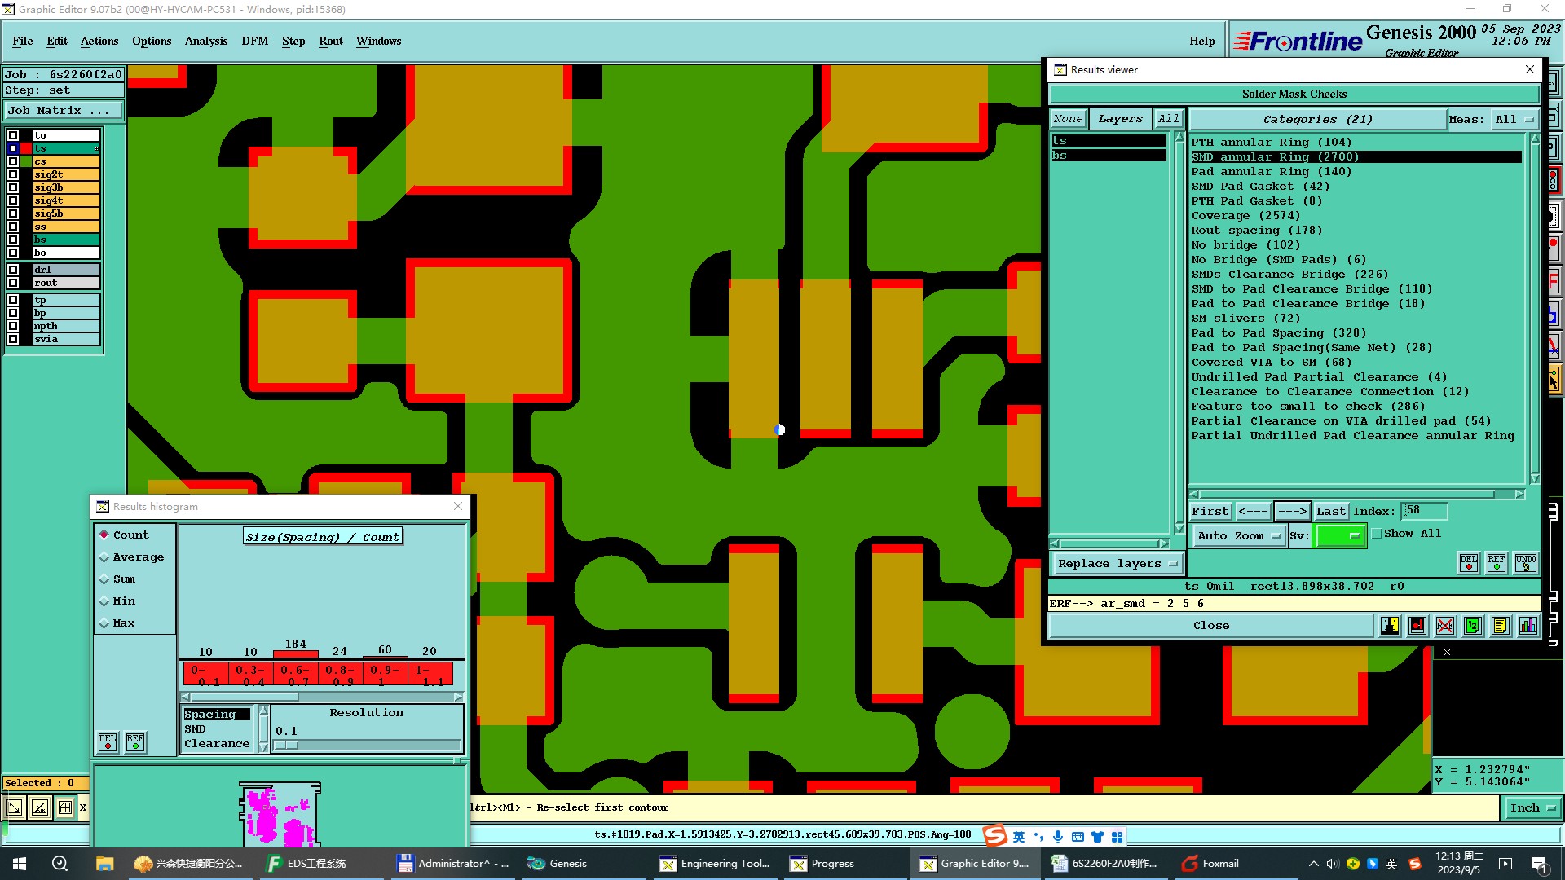The image size is (1565, 880).
Task: Enable the Show All checkbox
Action: tap(1377, 534)
